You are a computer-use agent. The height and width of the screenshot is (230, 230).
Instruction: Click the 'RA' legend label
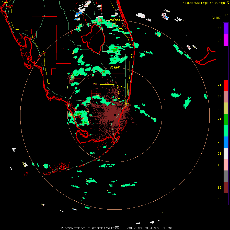click(x=219, y=131)
